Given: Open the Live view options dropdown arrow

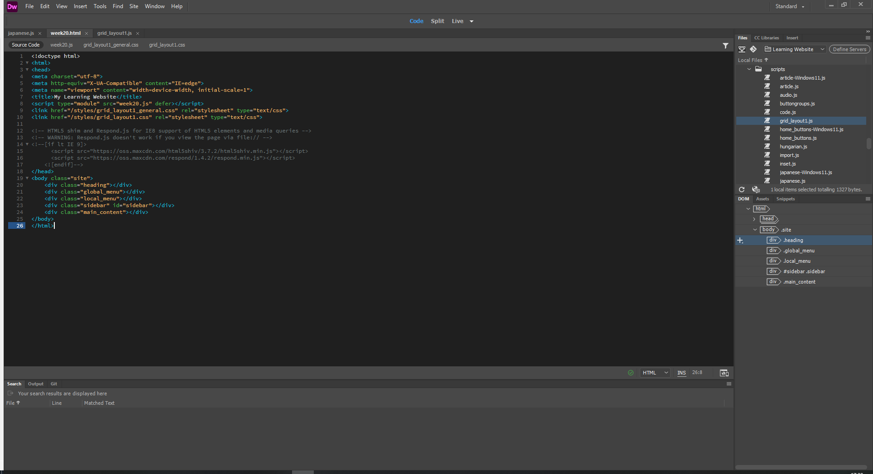Looking at the screenshot, I should point(471,21).
